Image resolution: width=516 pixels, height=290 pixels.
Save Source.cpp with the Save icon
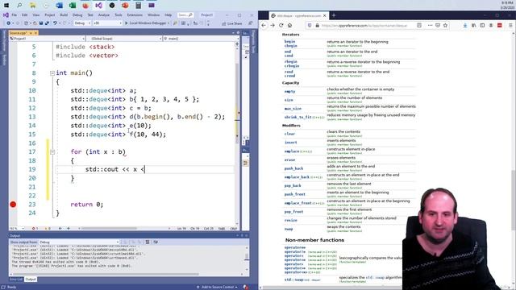(41, 23)
